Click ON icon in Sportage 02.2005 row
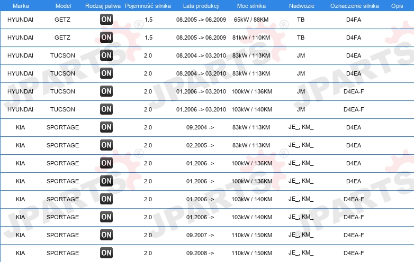 coord(106,145)
